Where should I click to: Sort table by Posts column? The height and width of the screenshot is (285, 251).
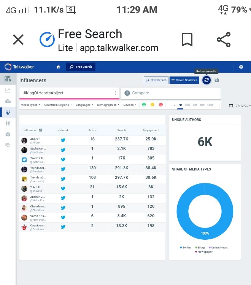[x=92, y=130]
